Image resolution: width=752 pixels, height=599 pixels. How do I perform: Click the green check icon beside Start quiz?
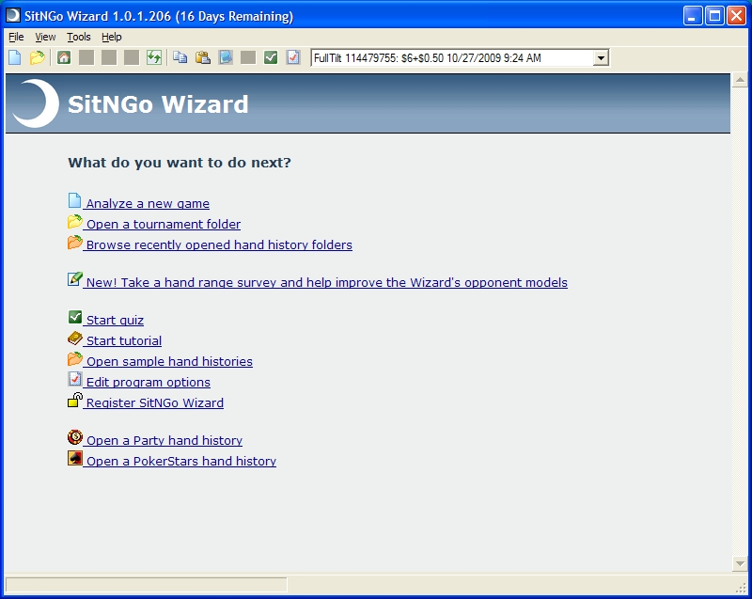click(x=75, y=317)
